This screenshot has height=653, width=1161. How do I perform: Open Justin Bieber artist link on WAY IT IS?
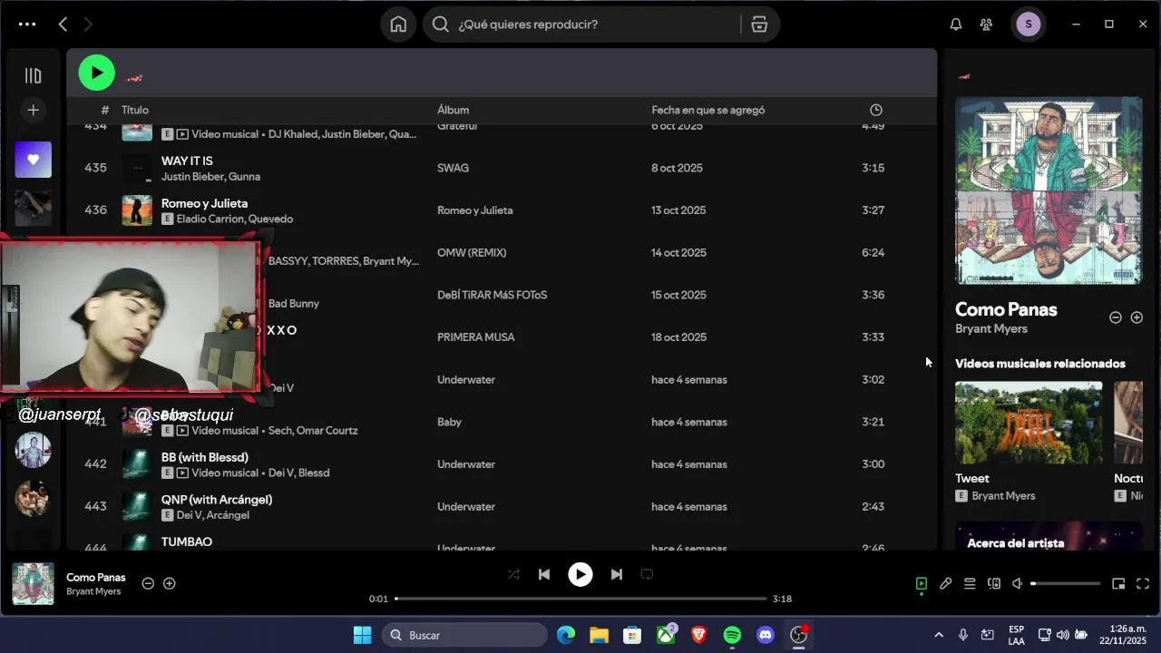click(191, 176)
